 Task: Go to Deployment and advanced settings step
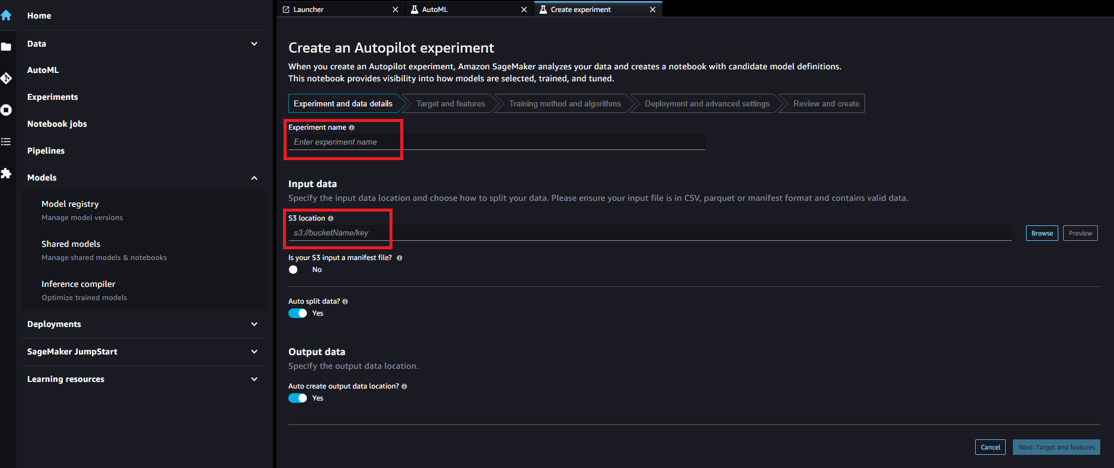click(707, 103)
